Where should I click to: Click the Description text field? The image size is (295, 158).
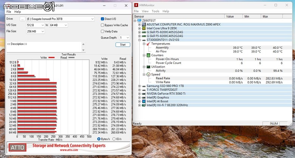pyautogui.click(x=44, y=47)
